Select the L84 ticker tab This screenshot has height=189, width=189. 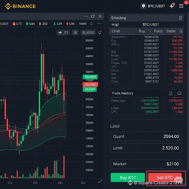[x=70, y=24]
